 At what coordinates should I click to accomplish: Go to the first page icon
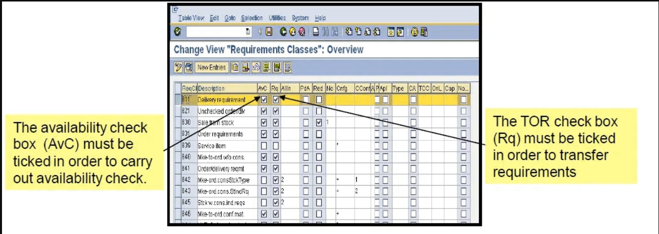coord(349,32)
